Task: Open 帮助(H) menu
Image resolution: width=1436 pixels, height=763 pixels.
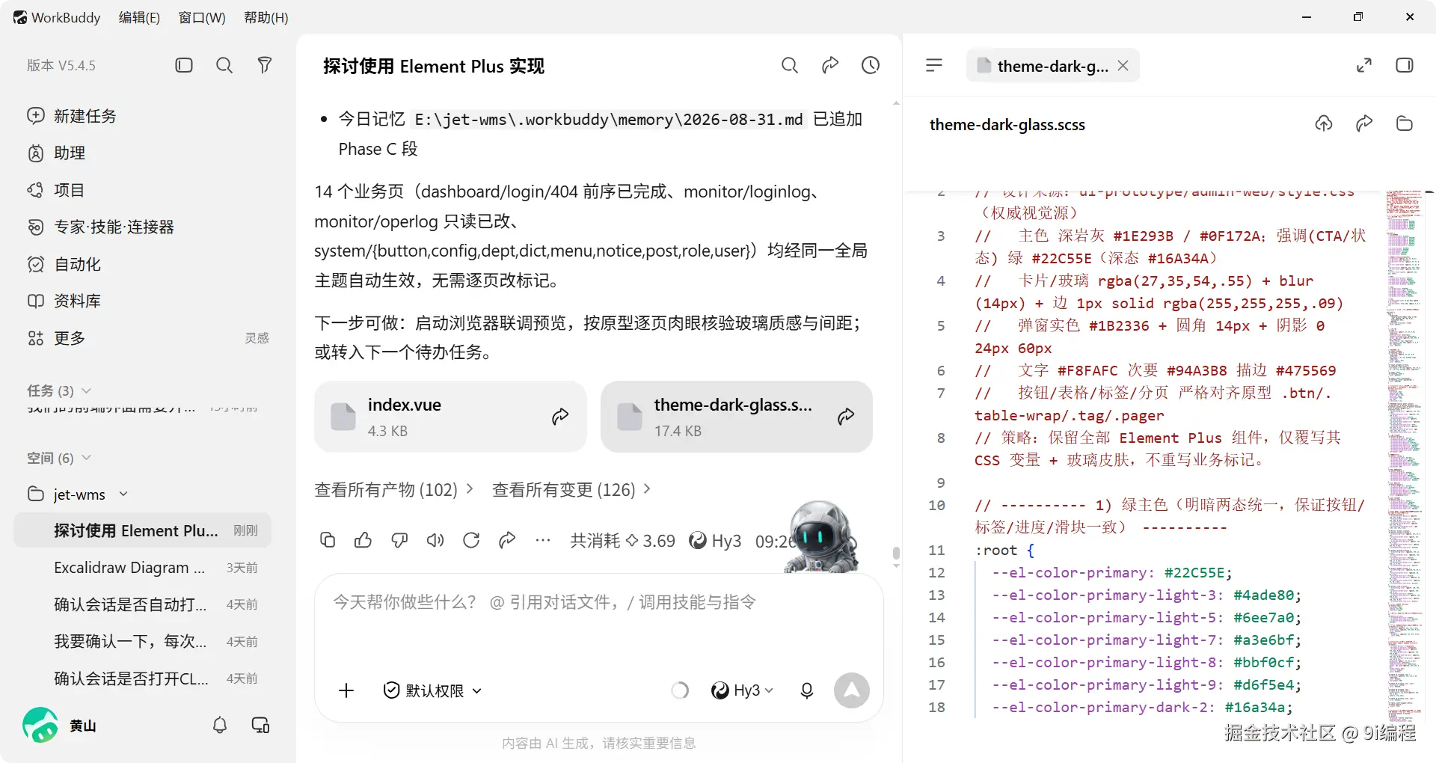Action: point(266,17)
